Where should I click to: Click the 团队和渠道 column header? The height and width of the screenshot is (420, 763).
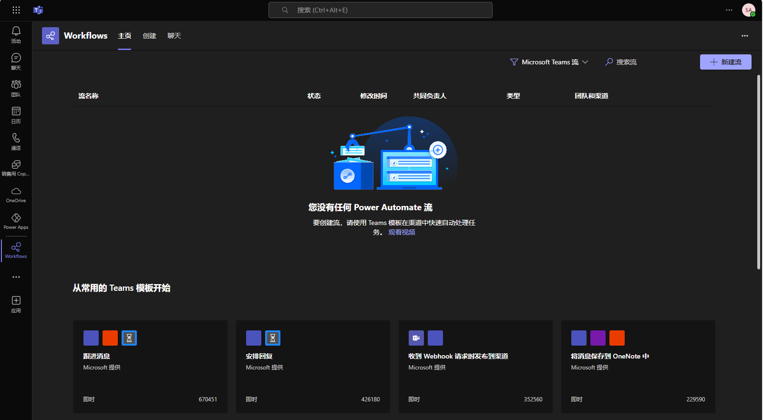point(592,96)
